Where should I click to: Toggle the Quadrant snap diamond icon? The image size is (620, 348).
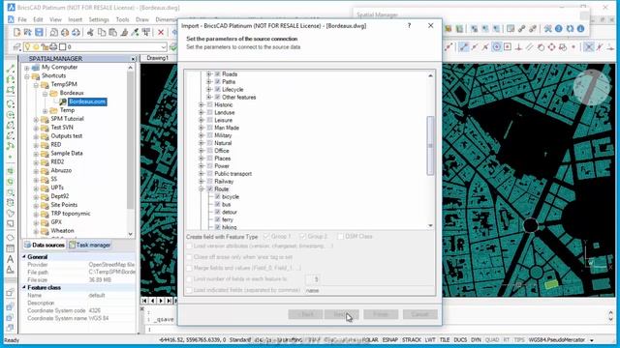[x=551, y=47]
